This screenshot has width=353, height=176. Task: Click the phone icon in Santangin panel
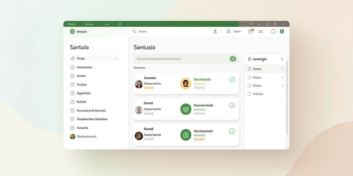pos(282,59)
